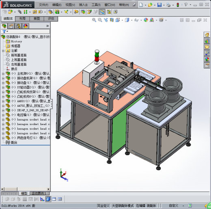Click the Rebuild traffic light icon
211x209 pixels.
(x=178, y=5)
